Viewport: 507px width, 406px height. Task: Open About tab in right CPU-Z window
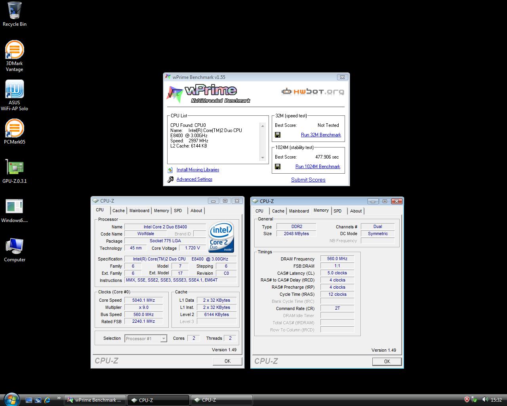click(x=356, y=211)
